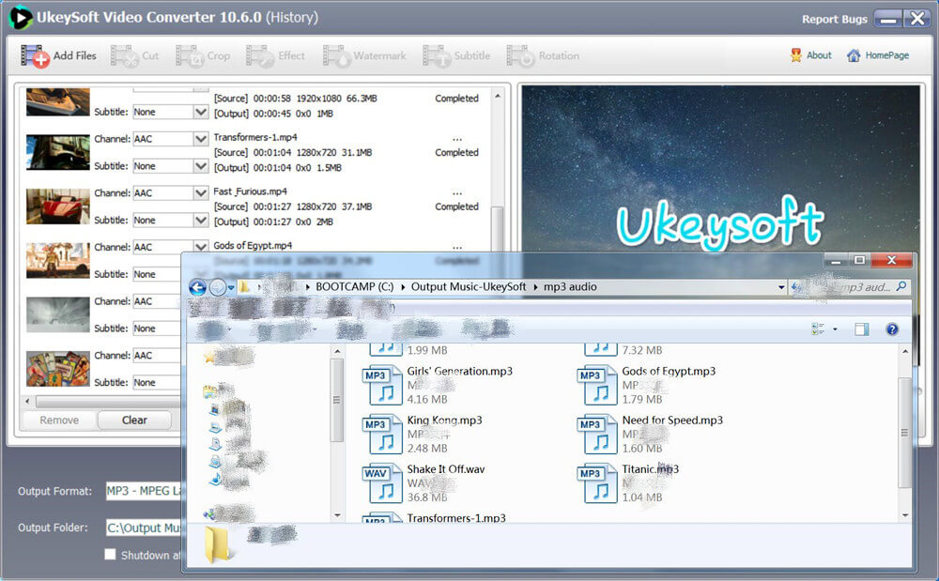The height and width of the screenshot is (581, 939).
Task: Click Explorer file list scroll down arrow
Action: pos(905,514)
